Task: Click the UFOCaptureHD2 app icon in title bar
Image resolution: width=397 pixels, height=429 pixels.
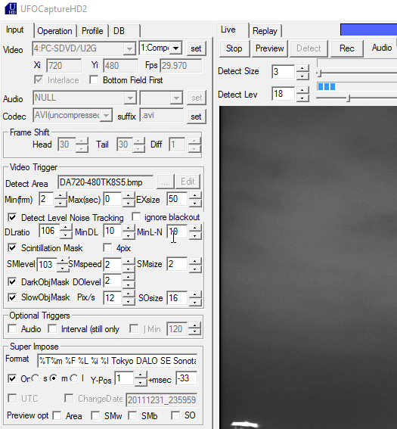Action: (x=11, y=8)
